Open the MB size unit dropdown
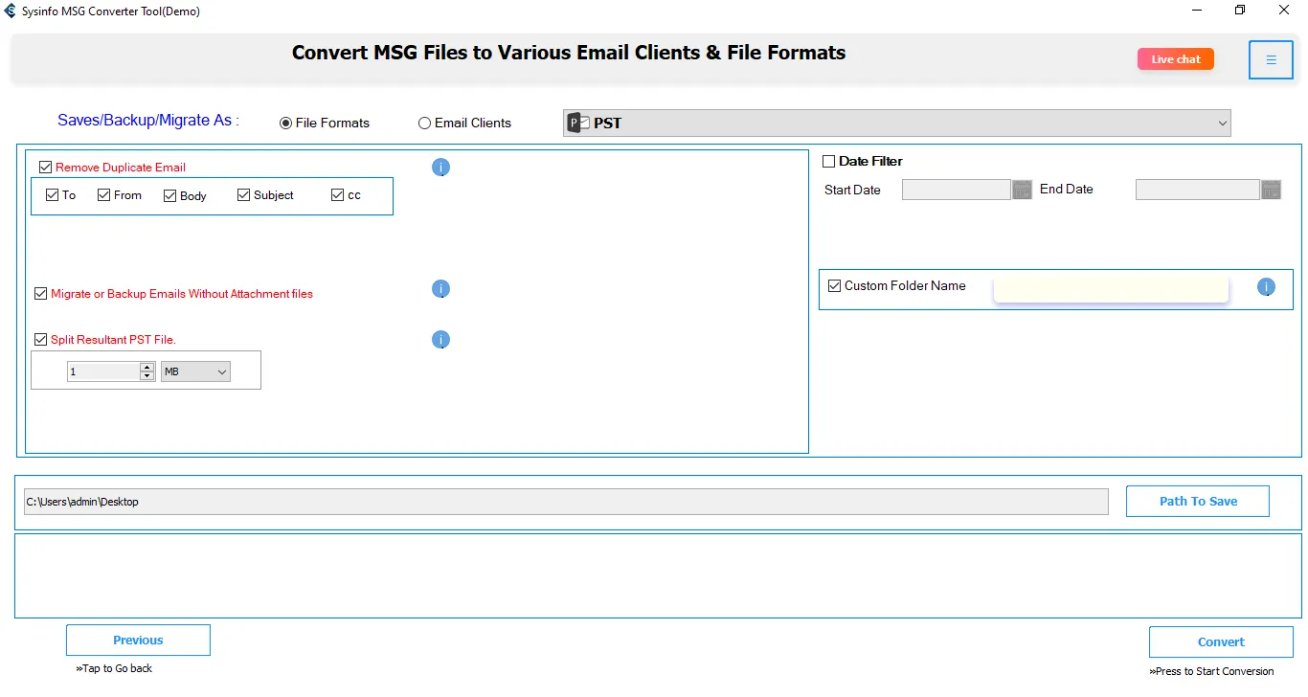 pos(195,371)
